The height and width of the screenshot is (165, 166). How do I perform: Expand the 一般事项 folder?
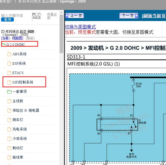(x=20, y=91)
